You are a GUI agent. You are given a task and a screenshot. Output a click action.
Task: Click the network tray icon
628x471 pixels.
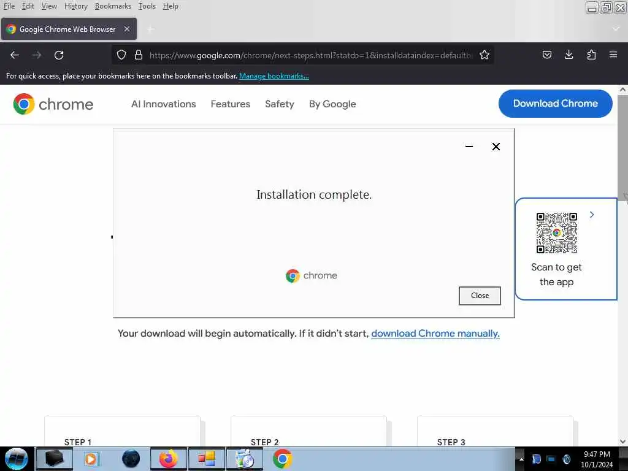[x=551, y=459]
